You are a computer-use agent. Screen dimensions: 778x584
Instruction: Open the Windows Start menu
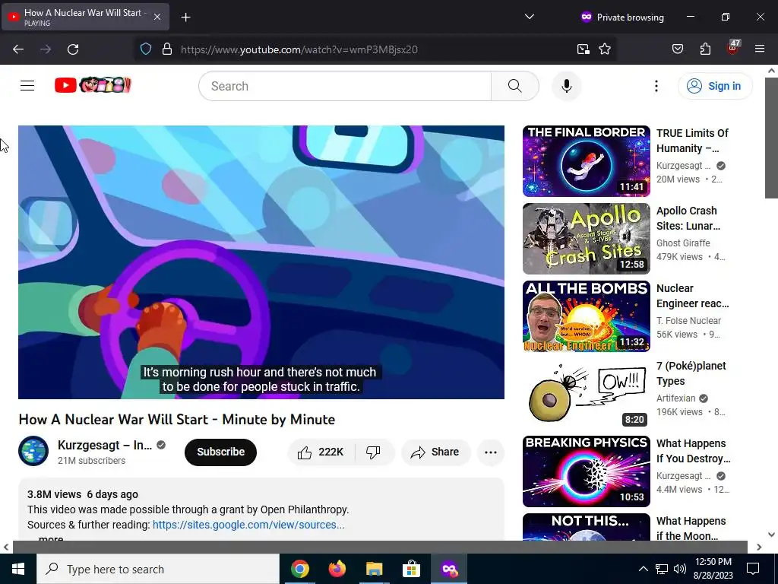point(18,569)
